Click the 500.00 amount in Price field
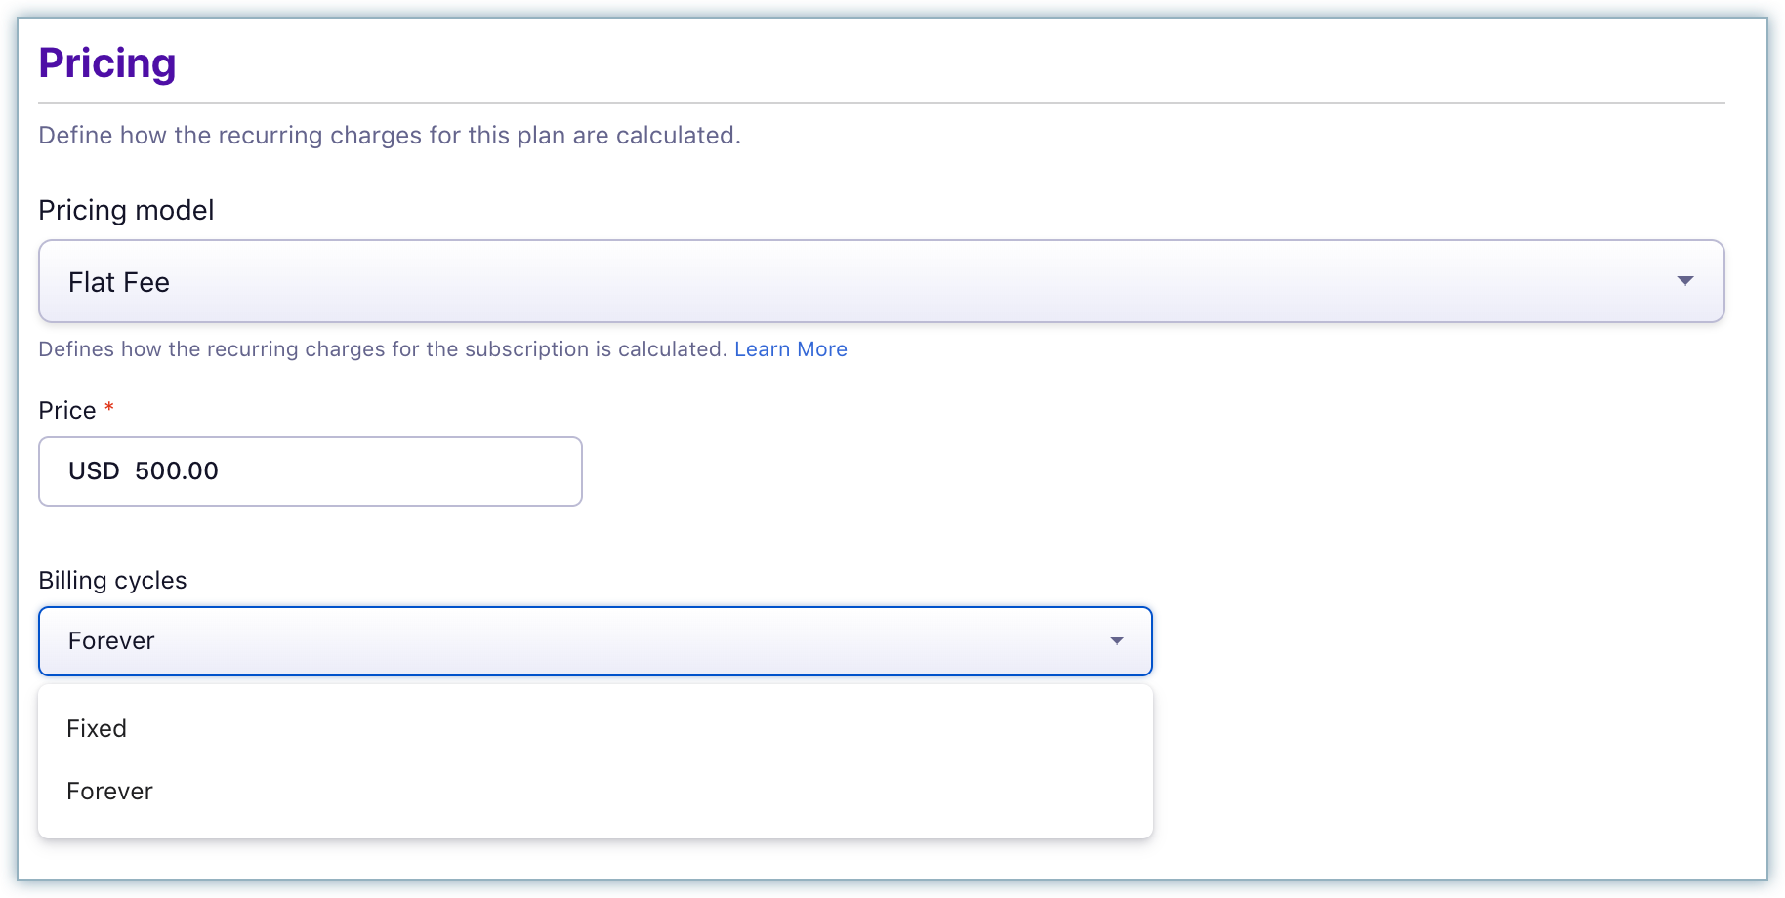The image size is (1785, 898). 177,471
